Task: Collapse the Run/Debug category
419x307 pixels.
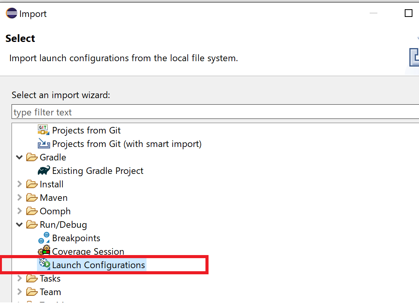Action: (19, 224)
